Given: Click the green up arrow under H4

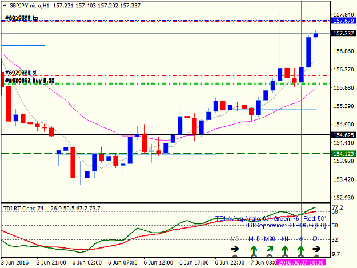Looking at the screenshot, I should 300,250.
